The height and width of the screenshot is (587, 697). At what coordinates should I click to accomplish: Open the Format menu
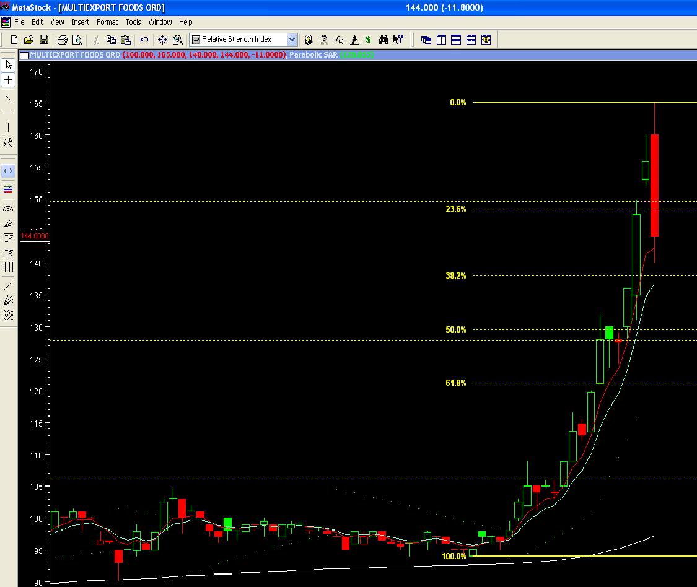pos(107,22)
